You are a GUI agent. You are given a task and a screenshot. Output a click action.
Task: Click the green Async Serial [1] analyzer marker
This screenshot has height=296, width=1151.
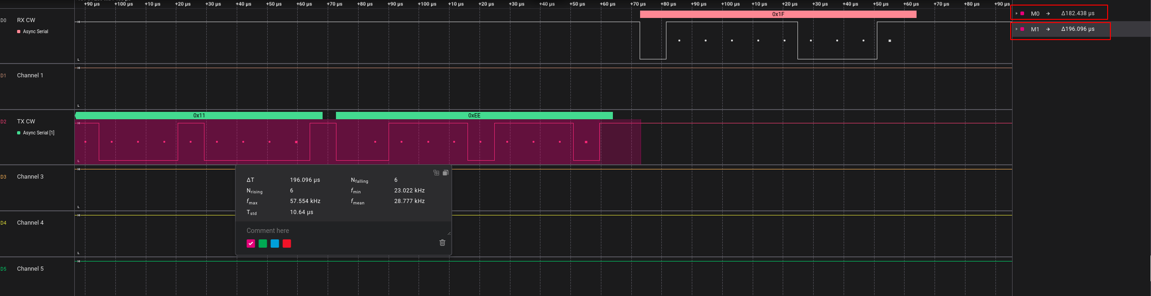point(19,133)
